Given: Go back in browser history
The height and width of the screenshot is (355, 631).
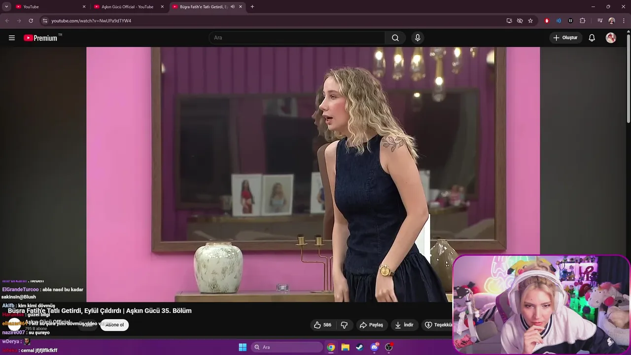Looking at the screenshot, I should (x=7, y=21).
